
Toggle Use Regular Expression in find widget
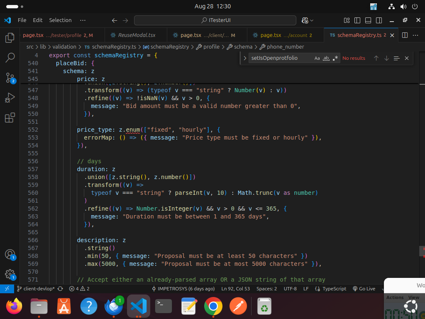click(335, 58)
